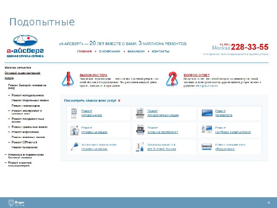Open the ВАКАНСИИ navigation item
The height and width of the screenshot is (208, 277).
coord(136,51)
